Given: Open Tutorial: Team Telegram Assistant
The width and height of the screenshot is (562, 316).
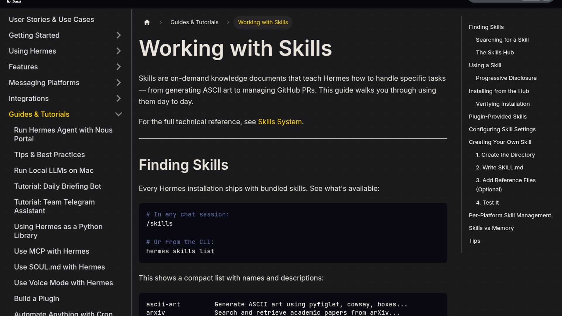Looking at the screenshot, I should [54, 207].
